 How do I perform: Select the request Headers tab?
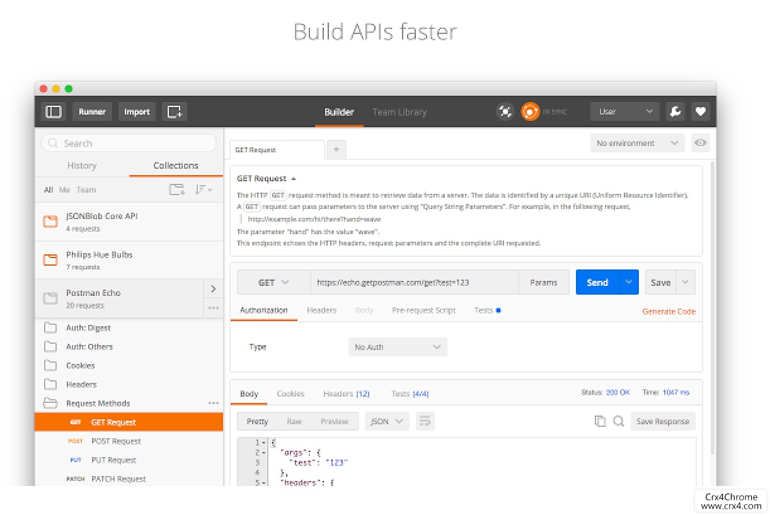[x=321, y=310]
